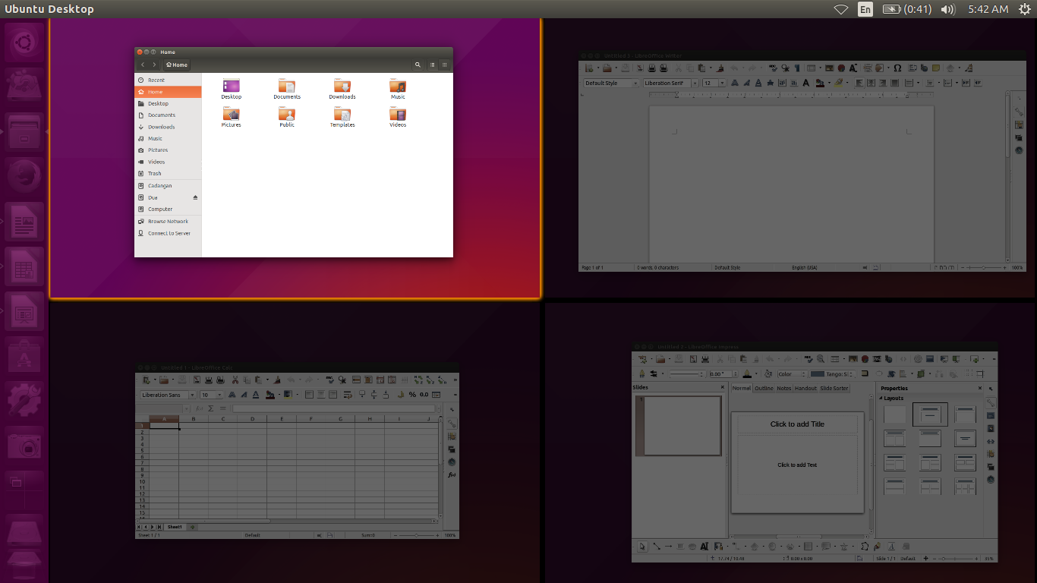
Task: Open the font size 12 dropdown in Writer
Action: click(x=722, y=83)
